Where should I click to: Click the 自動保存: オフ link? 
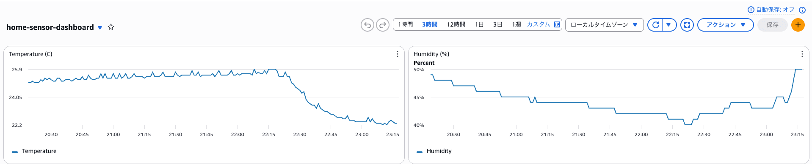[775, 10]
